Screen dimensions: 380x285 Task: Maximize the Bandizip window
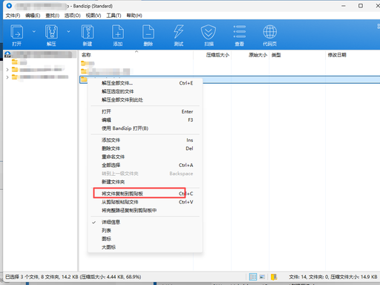click(361, 6)
